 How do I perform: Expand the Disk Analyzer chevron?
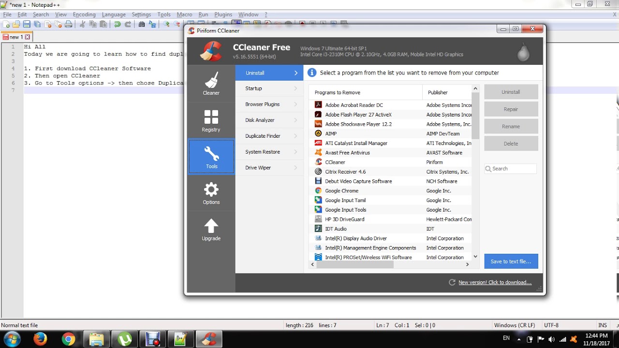pyautogui.click(x=296, y=120)
